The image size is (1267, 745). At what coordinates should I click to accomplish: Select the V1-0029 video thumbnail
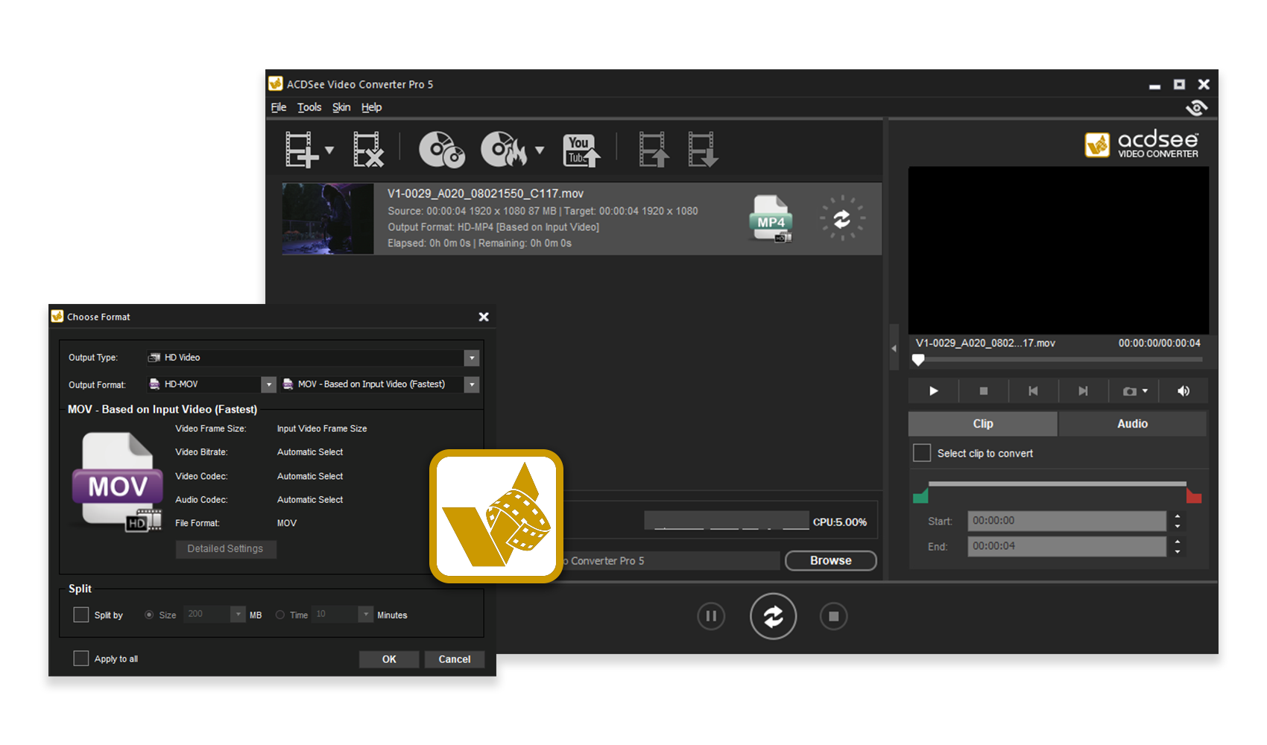point(328,219)
